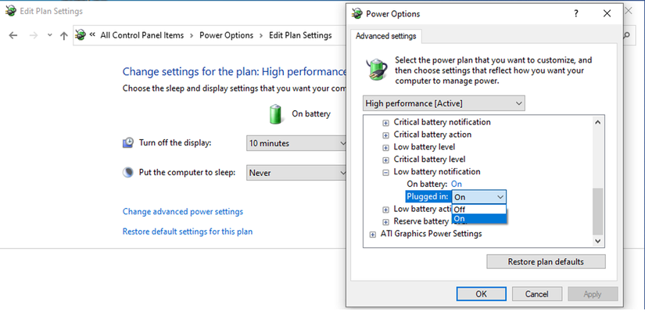Select the Advanced settings tab

387,36
